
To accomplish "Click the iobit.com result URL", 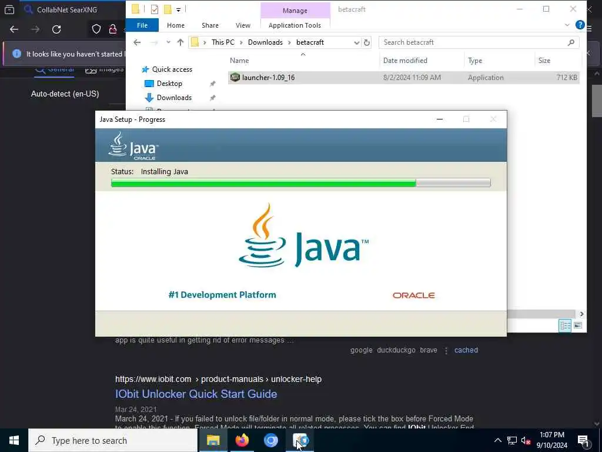I will [218, 379].
